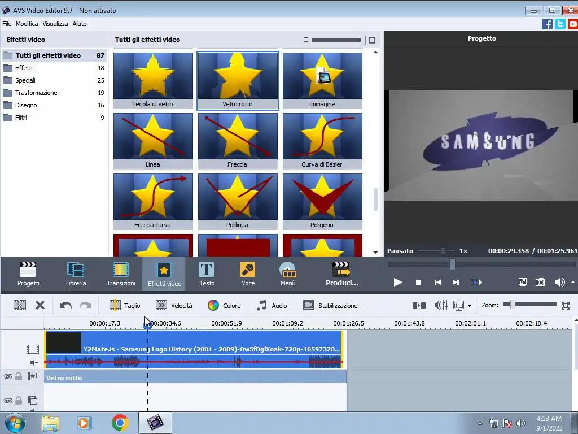This screenshot has height=434, width=578.
Task: Fit timeline zoom to window
Action: [566, 305]
